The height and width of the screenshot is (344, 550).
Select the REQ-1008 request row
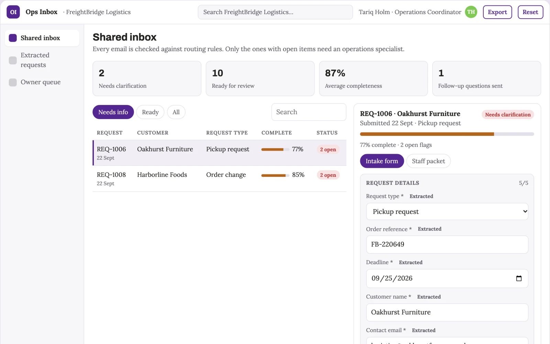(219, 179)
